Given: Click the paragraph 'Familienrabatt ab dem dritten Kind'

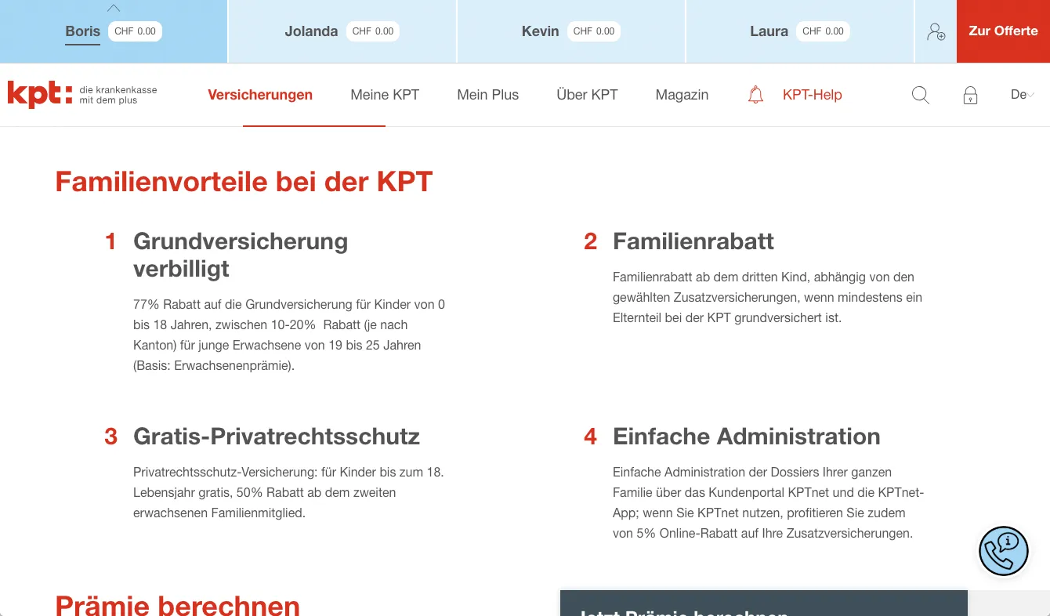Looking at the screenshot, I should 767,297.
